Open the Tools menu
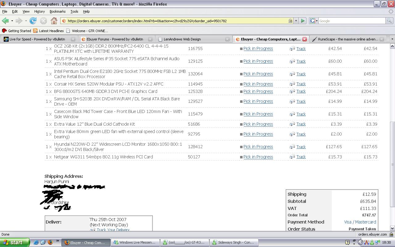 [x=74, y=11]
